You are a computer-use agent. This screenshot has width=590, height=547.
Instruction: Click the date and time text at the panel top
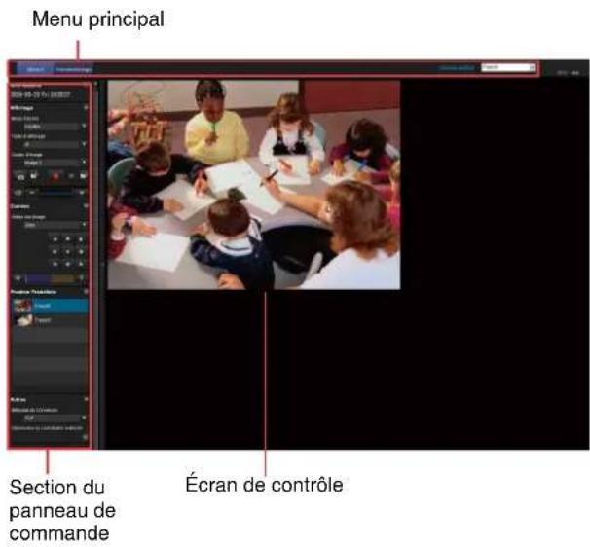[40, 95]
